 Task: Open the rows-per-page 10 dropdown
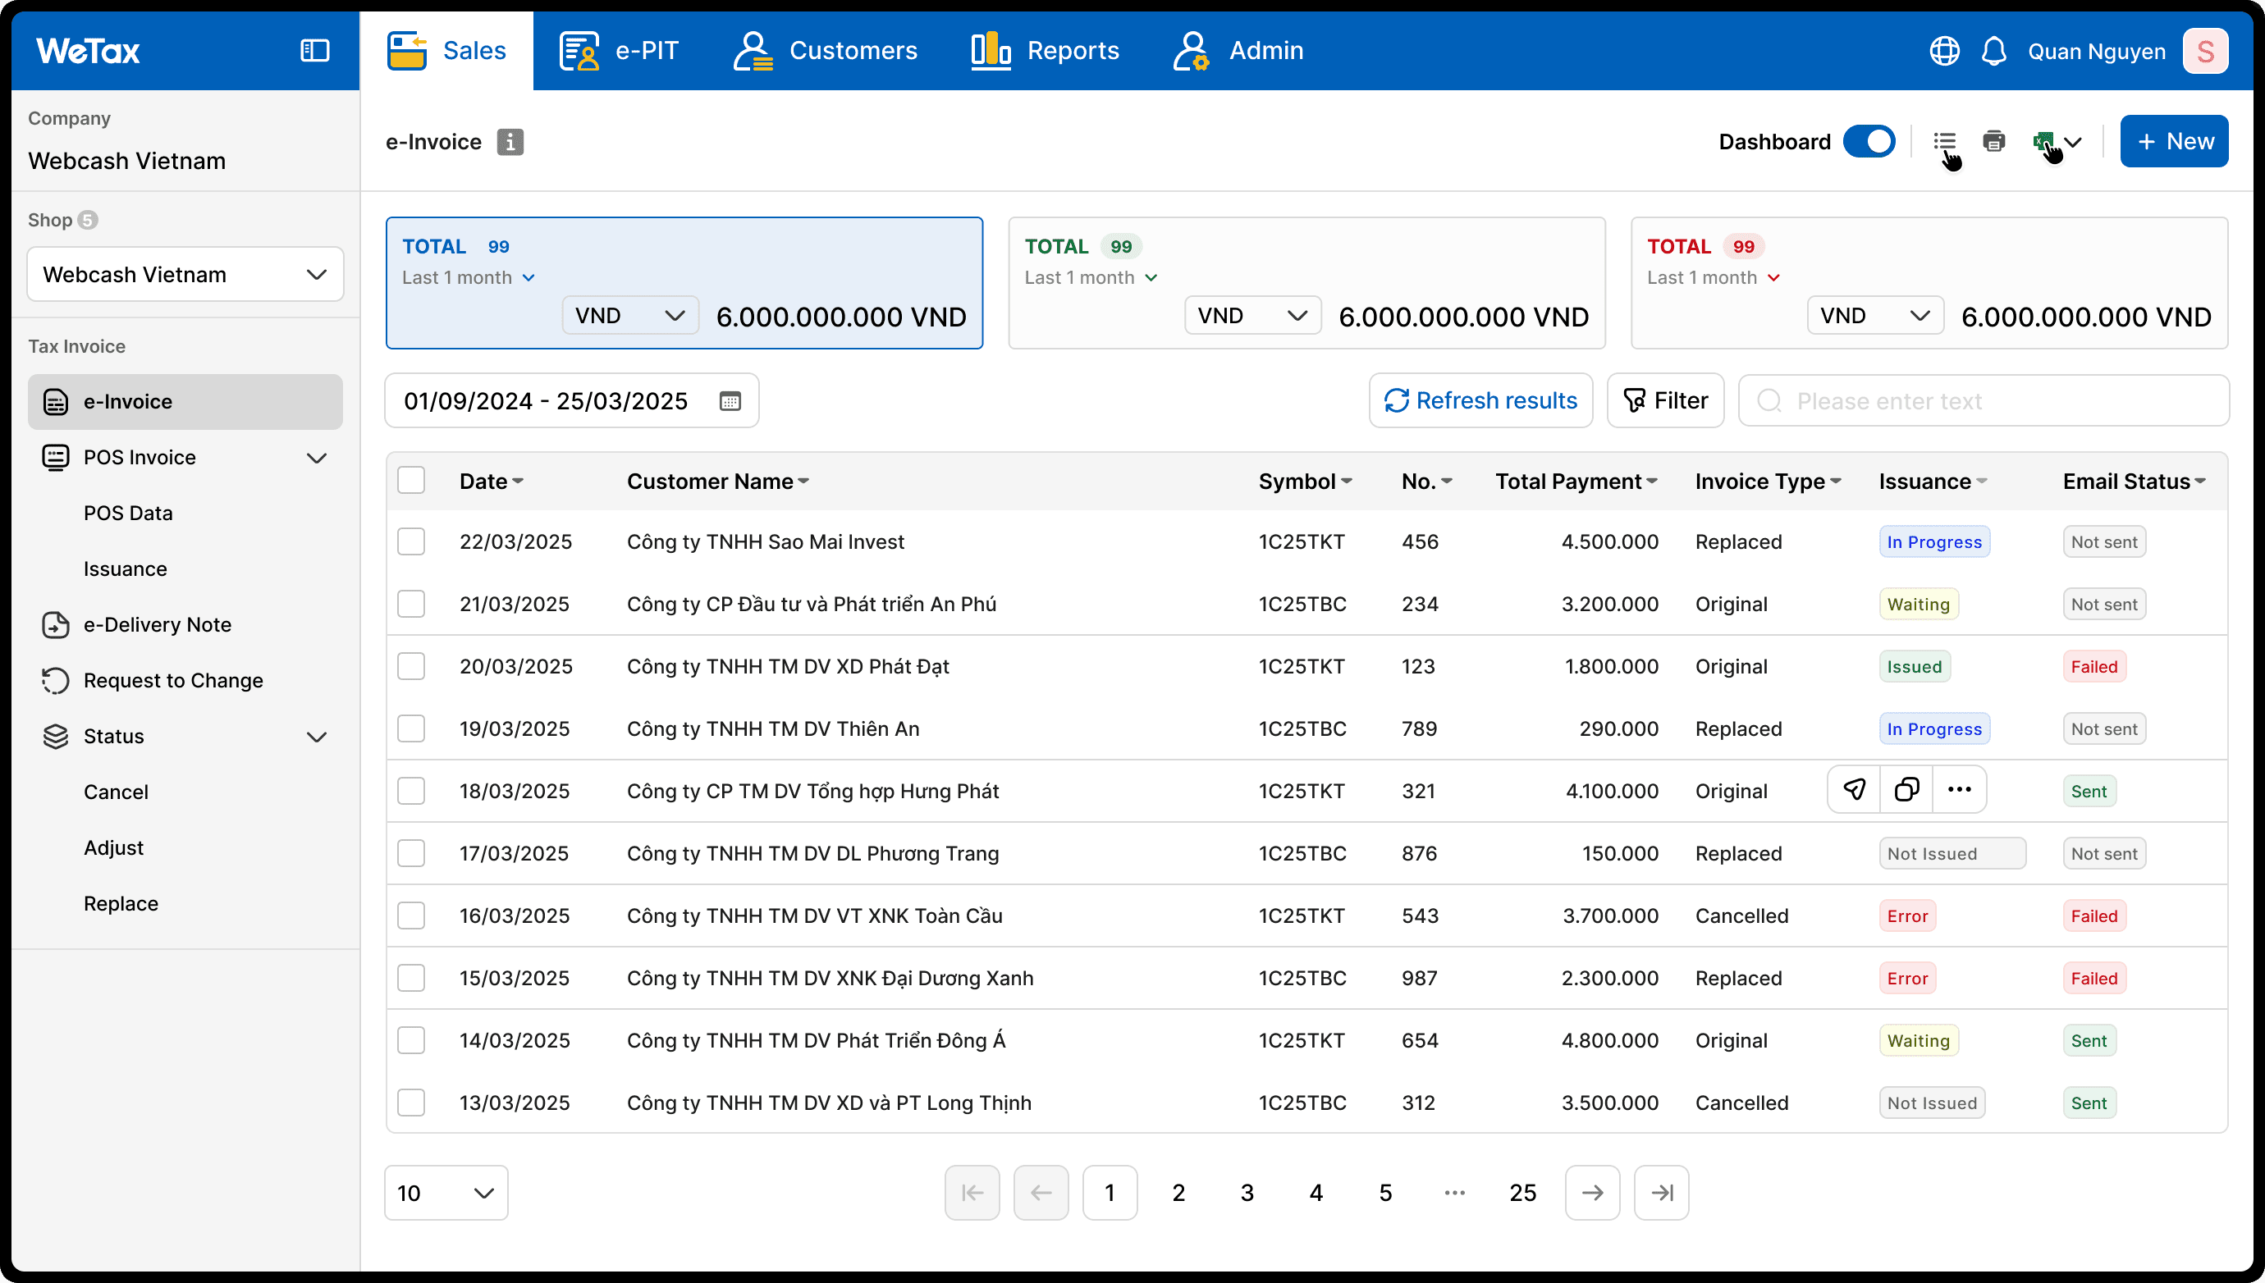pos(446,1193)
